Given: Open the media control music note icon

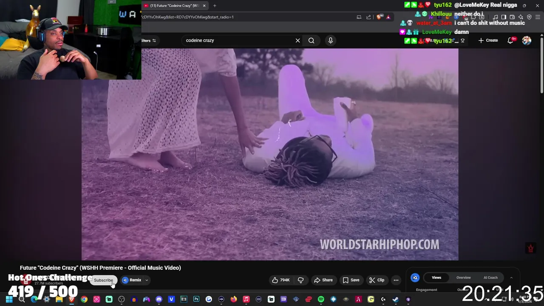Looking at the screenshot, I should click(496, 17).
